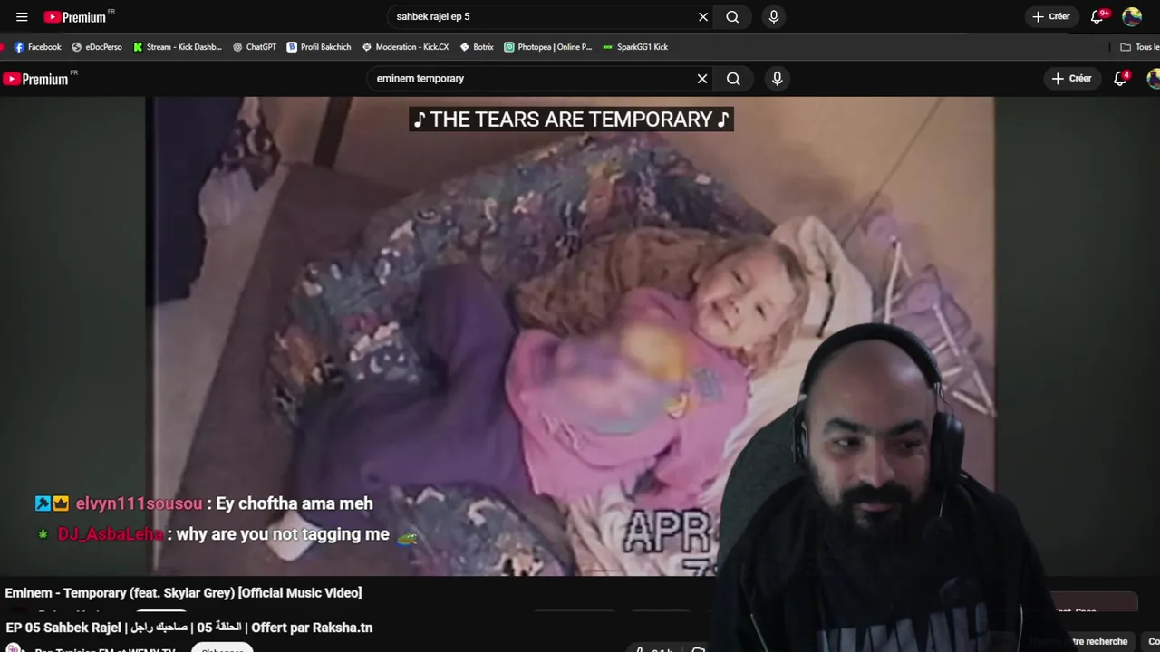Start voice search in the top bar

pos(773,16)
